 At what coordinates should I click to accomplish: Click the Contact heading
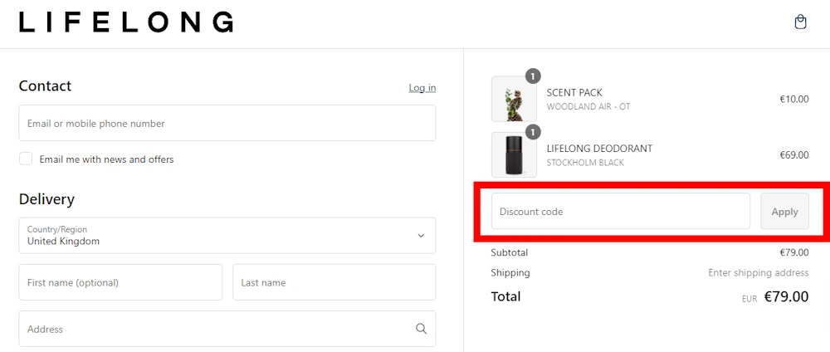(x=45, y=86)
